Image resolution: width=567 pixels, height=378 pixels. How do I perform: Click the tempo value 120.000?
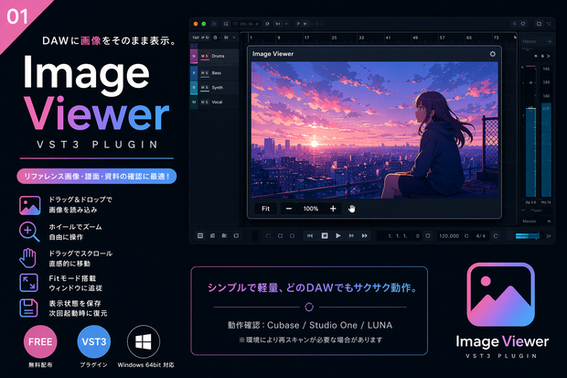tap(449, 236)
